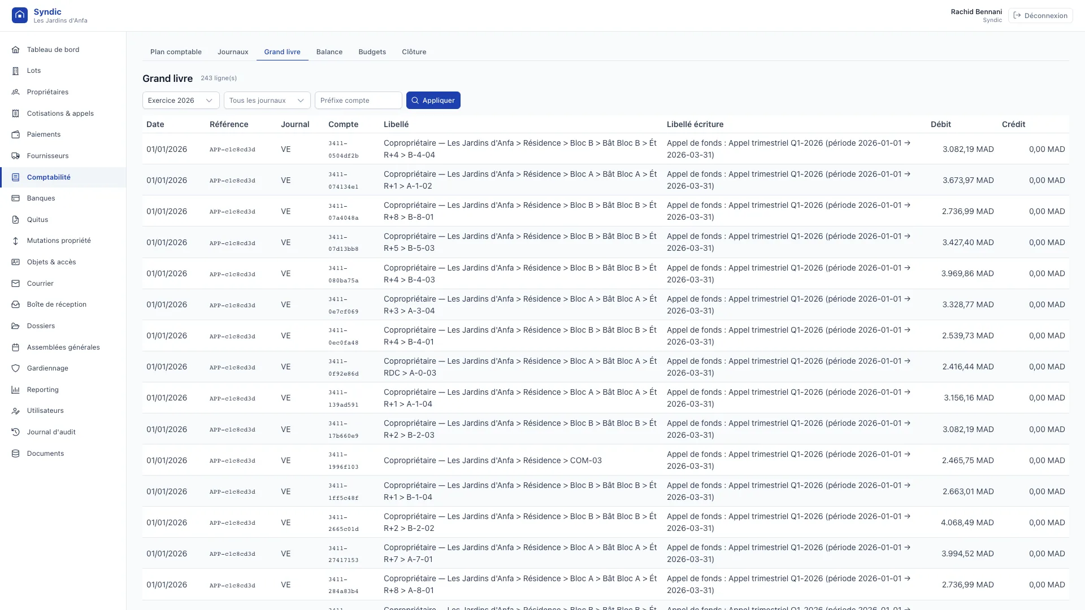This screenshot has width=1085, height=610.
Task: Open the Balance tab
Action: click(x=329, y=52)
